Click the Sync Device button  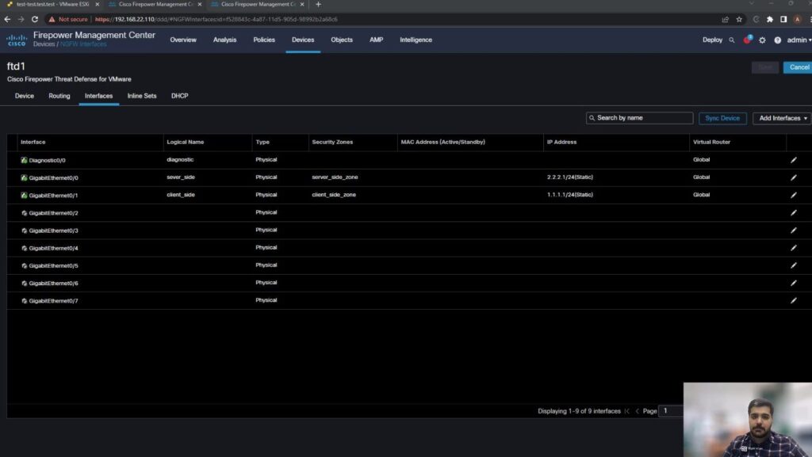coord(722,118)
